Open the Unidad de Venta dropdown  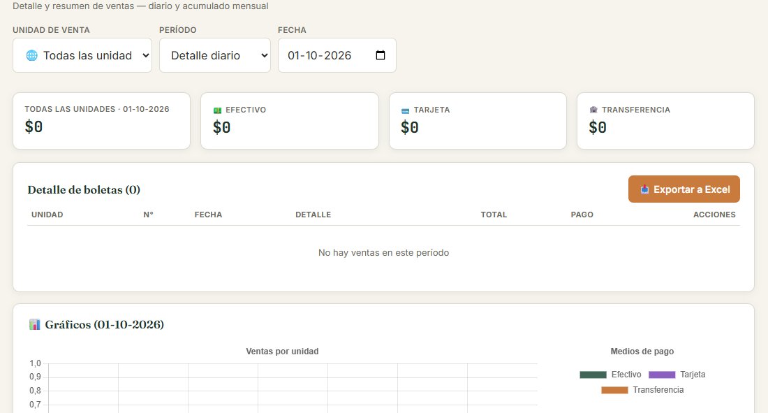pyautogui.click(x=82, y=55)
